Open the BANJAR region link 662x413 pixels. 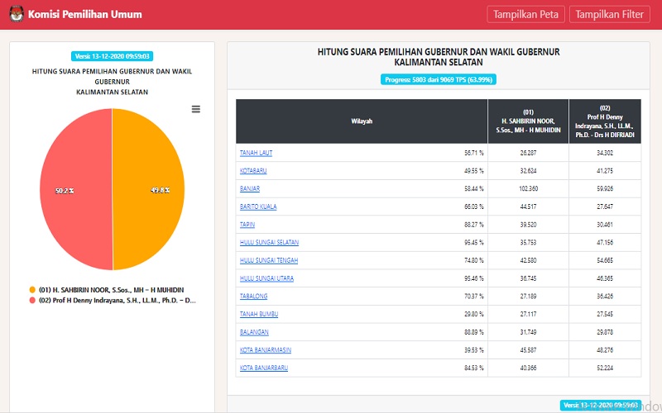click(250, 189)
